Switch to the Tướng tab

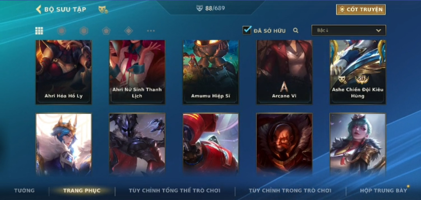coord(24,191)
